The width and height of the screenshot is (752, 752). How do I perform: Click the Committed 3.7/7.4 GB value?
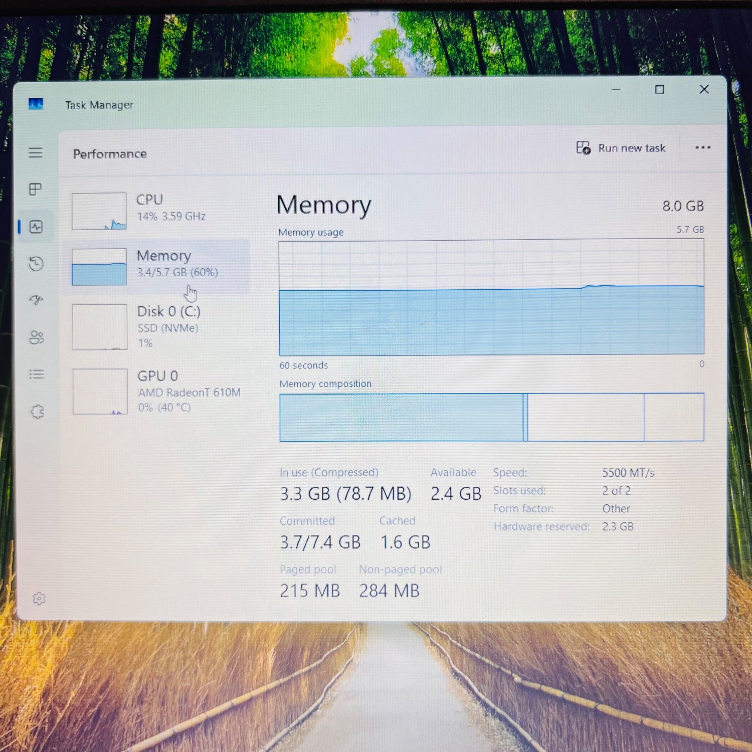tap(320, 542)
